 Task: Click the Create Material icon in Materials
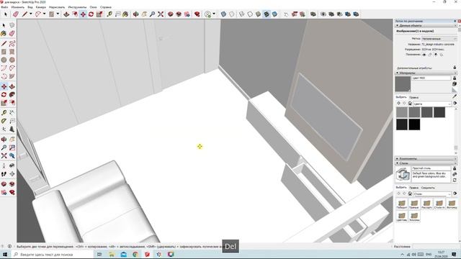[x=455, y=84]
